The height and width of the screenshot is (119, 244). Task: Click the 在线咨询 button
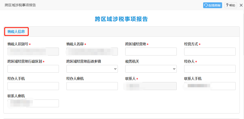[x=213, y=5]
